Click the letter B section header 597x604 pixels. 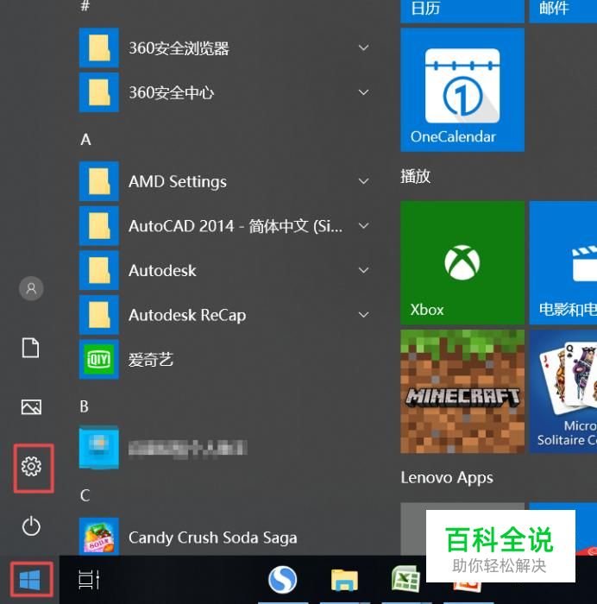[x=85, y=406]
